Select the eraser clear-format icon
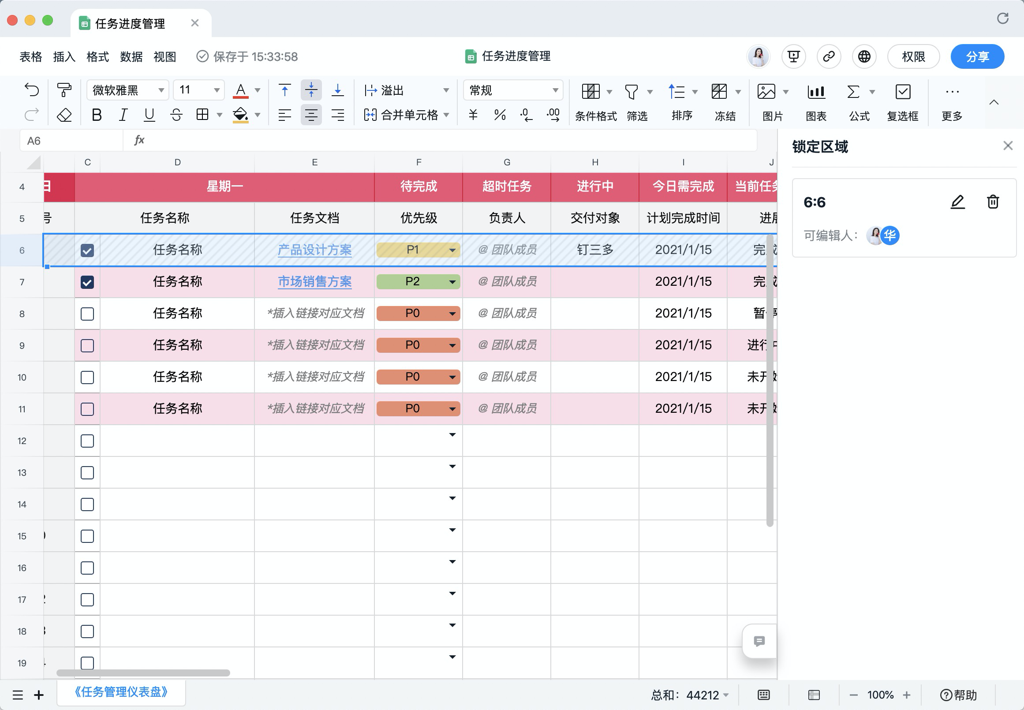 pyautogui.click(x=64, y=115)
